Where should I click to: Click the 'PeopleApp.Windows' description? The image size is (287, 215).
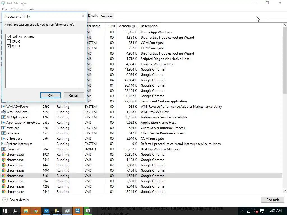point(156,32)
